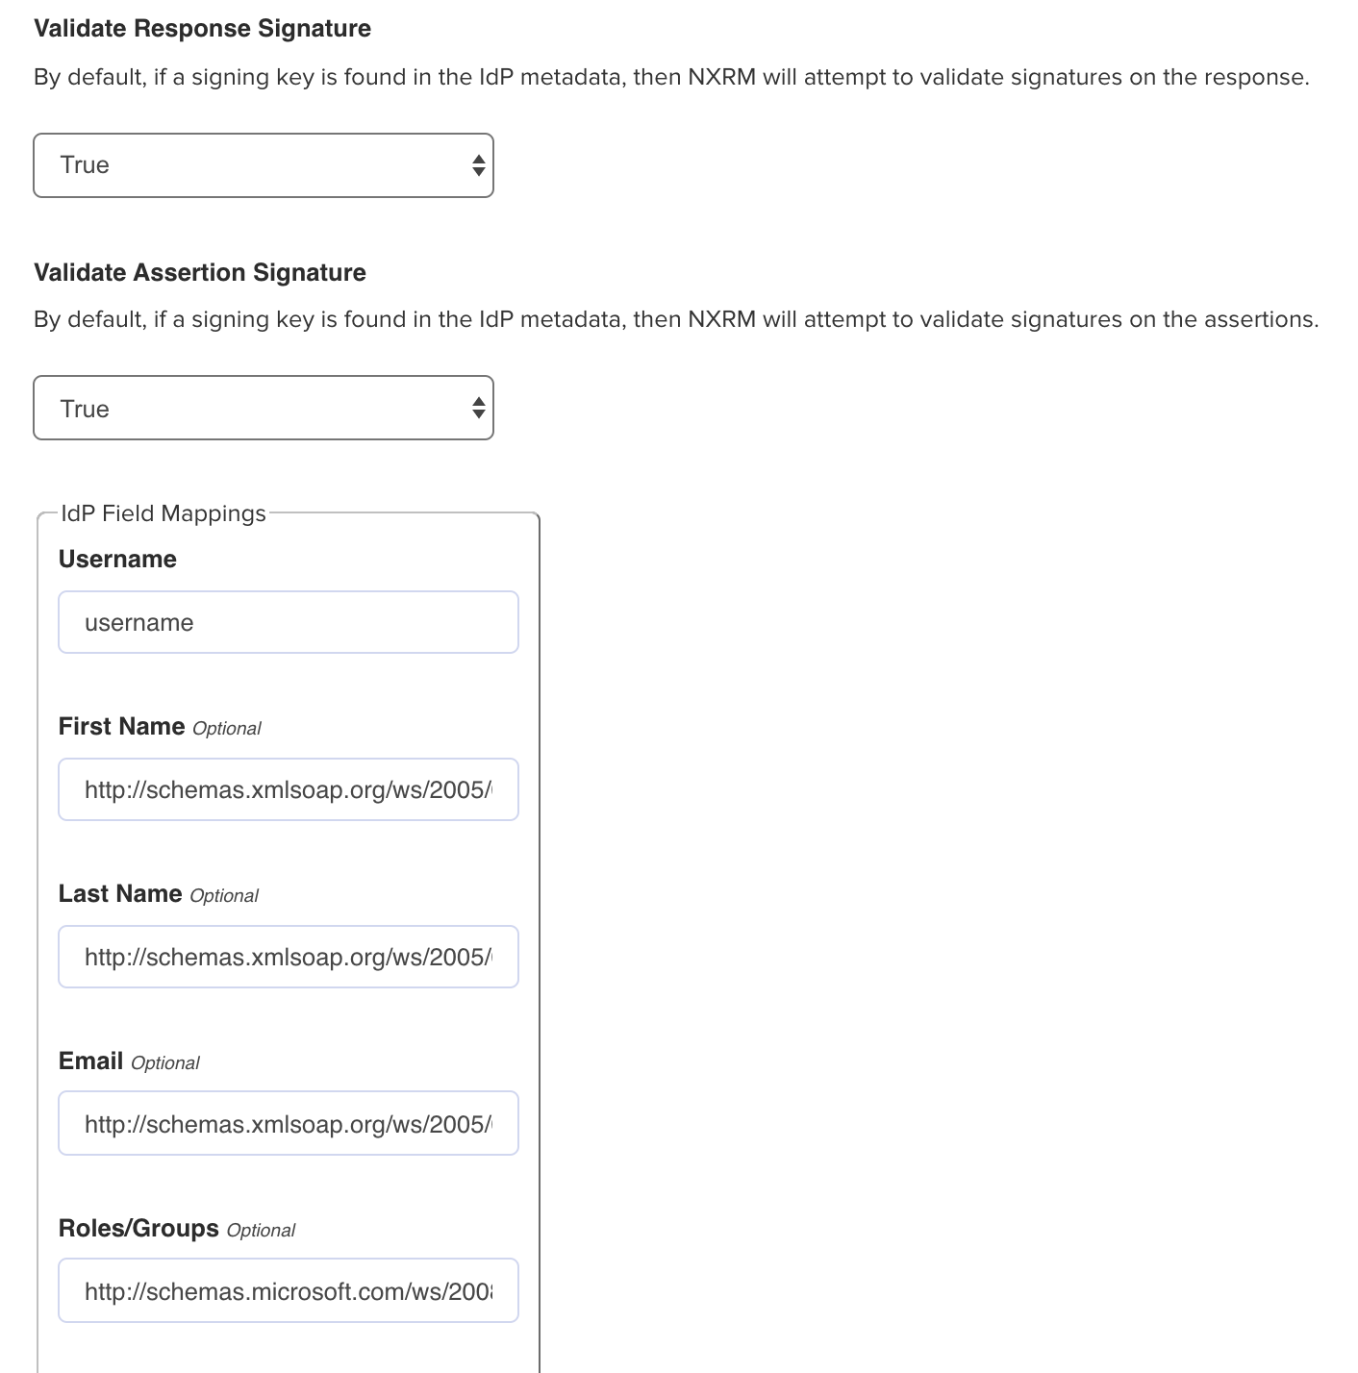Select the Last Name mapping input
The height and width of the screenshot is (1373, 1358).
[289, 958]
